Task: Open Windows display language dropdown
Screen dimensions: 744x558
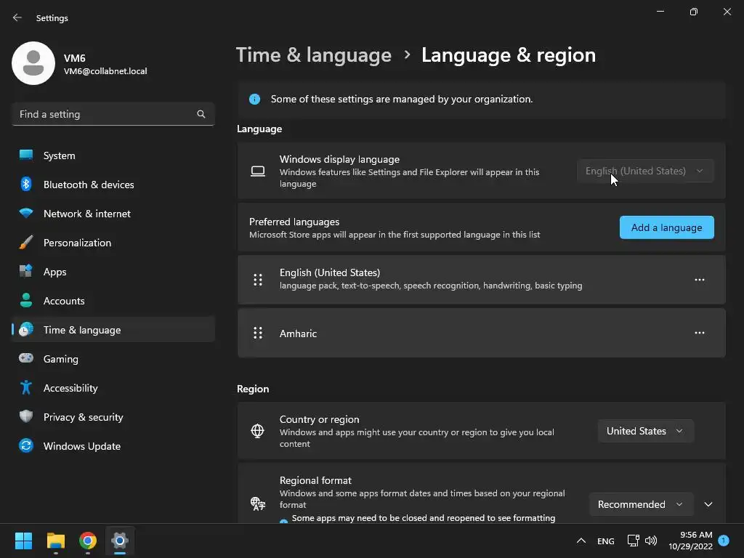Action: click(x=645, y=171)
